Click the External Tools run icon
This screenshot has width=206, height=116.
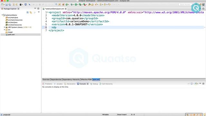tap(84, 5)
